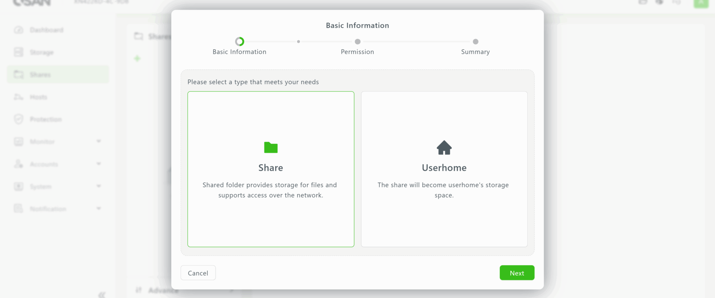
Task: Open Shares in the sidebar
Action: pyautogui.click(x=40, y=74)
